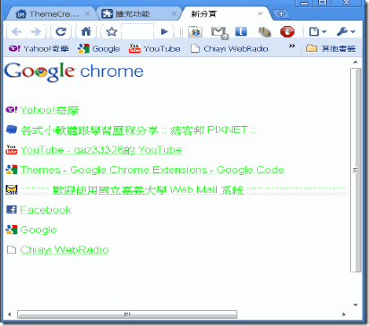Open the Yahoo!奇摩 page link
The width and height of the screenshot is (369, 326).
click(49, 110)
